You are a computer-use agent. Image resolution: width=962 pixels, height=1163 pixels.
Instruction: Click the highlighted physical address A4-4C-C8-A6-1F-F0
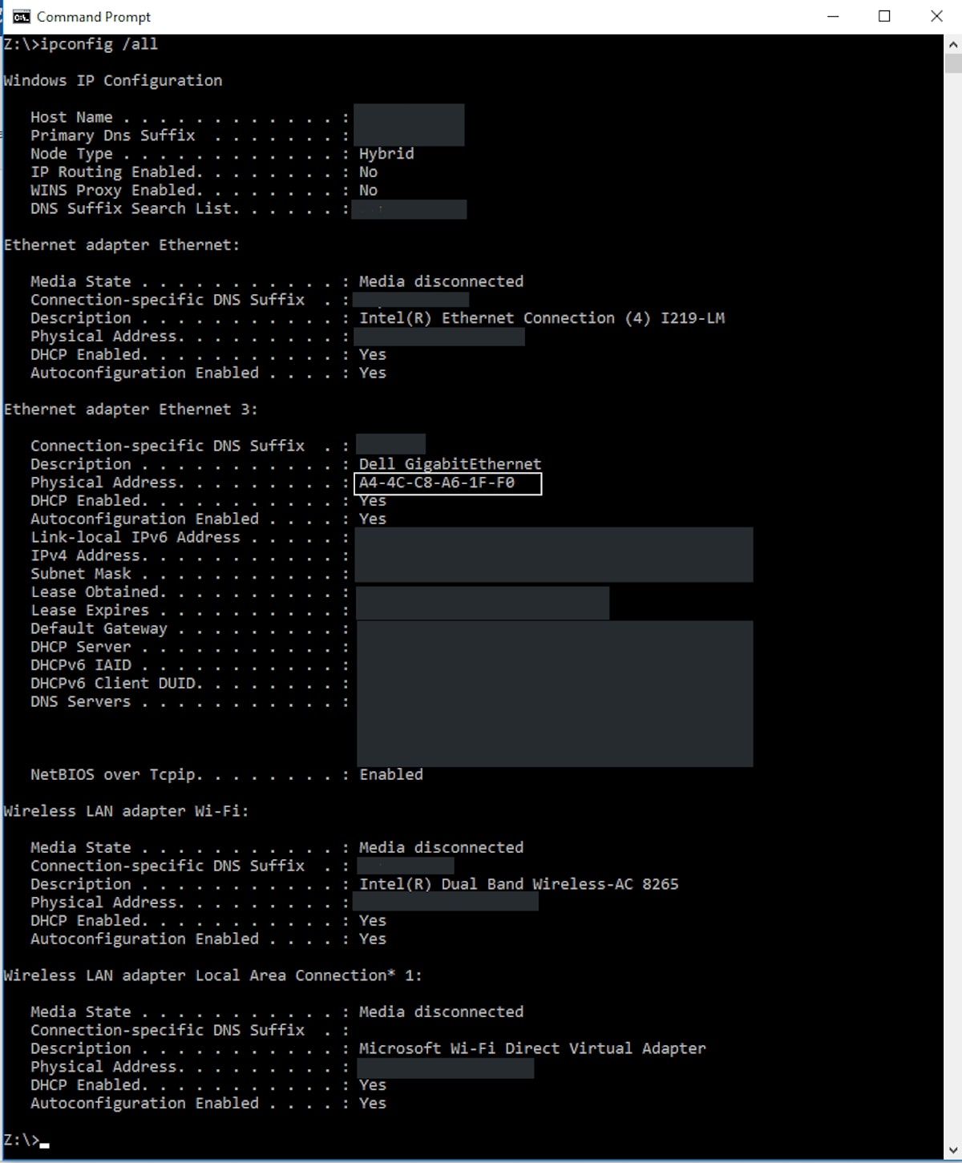[437, 483]
